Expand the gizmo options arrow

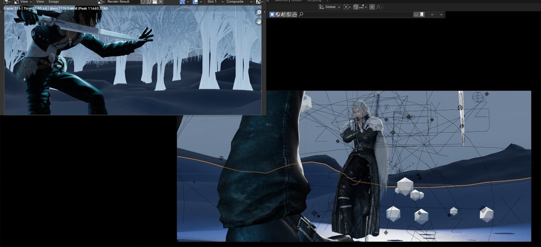(188, 2)
